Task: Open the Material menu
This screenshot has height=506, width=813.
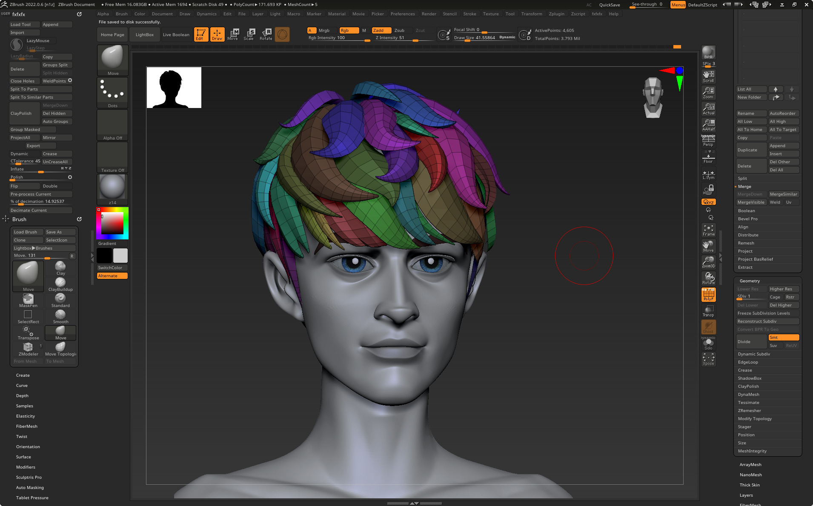Action: coord(337,14)
